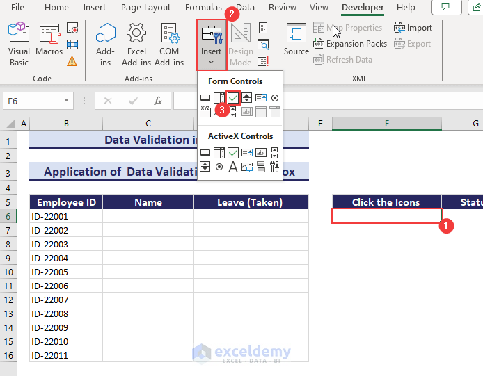483x376 pixels.
Task: Select ActiveX Text Box control
Action: point(261,153)
